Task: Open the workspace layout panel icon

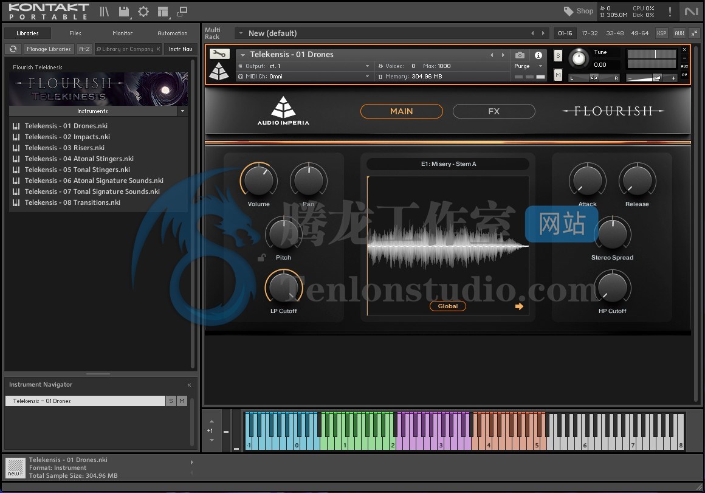Action: click(x=163, y=12)
